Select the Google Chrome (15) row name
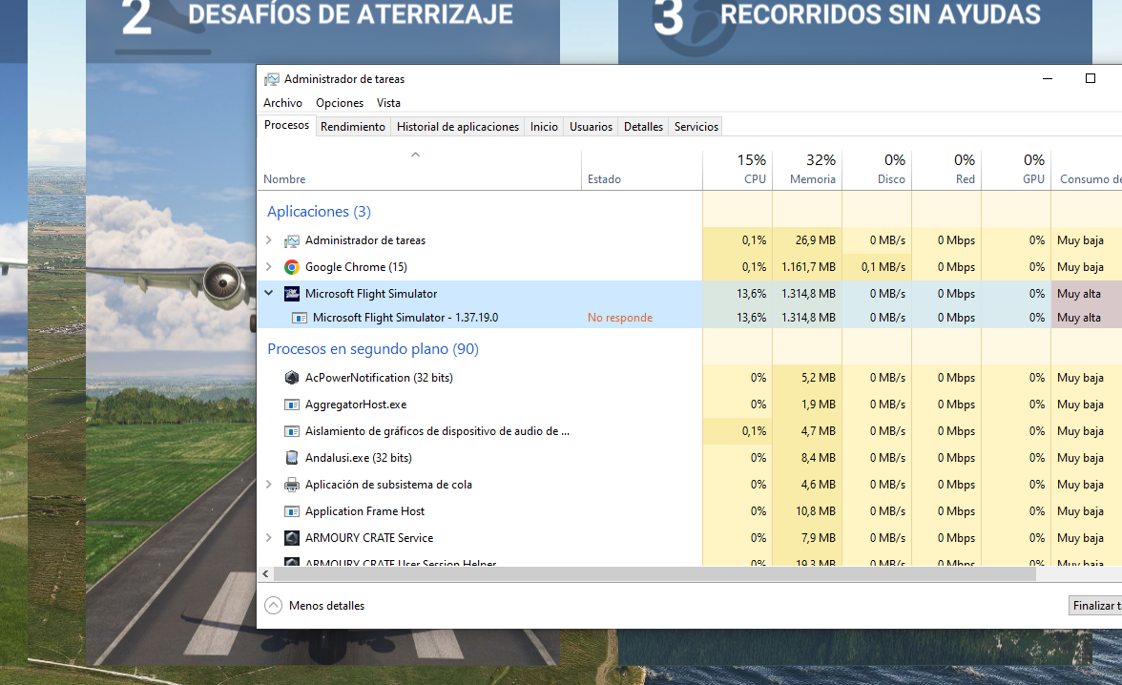This screenshot has width=1122, height=685. [357, 267]
